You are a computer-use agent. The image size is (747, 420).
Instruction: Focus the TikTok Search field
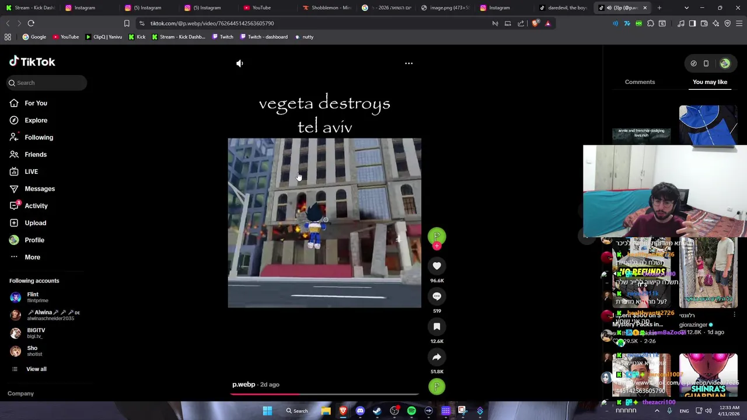click(47, 83)
